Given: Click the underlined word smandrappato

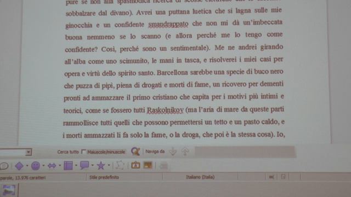Looking at the screenshot, I should (168, 24).
